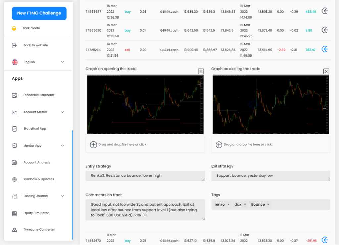
Task: Click the Account Analysis chart icon
Action: point(14,162)
